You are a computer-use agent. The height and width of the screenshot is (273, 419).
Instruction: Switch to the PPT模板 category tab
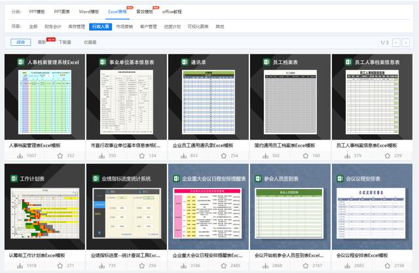37,12
